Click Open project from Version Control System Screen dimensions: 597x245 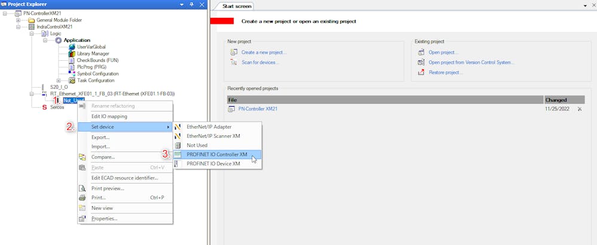(x=472, y=63)
